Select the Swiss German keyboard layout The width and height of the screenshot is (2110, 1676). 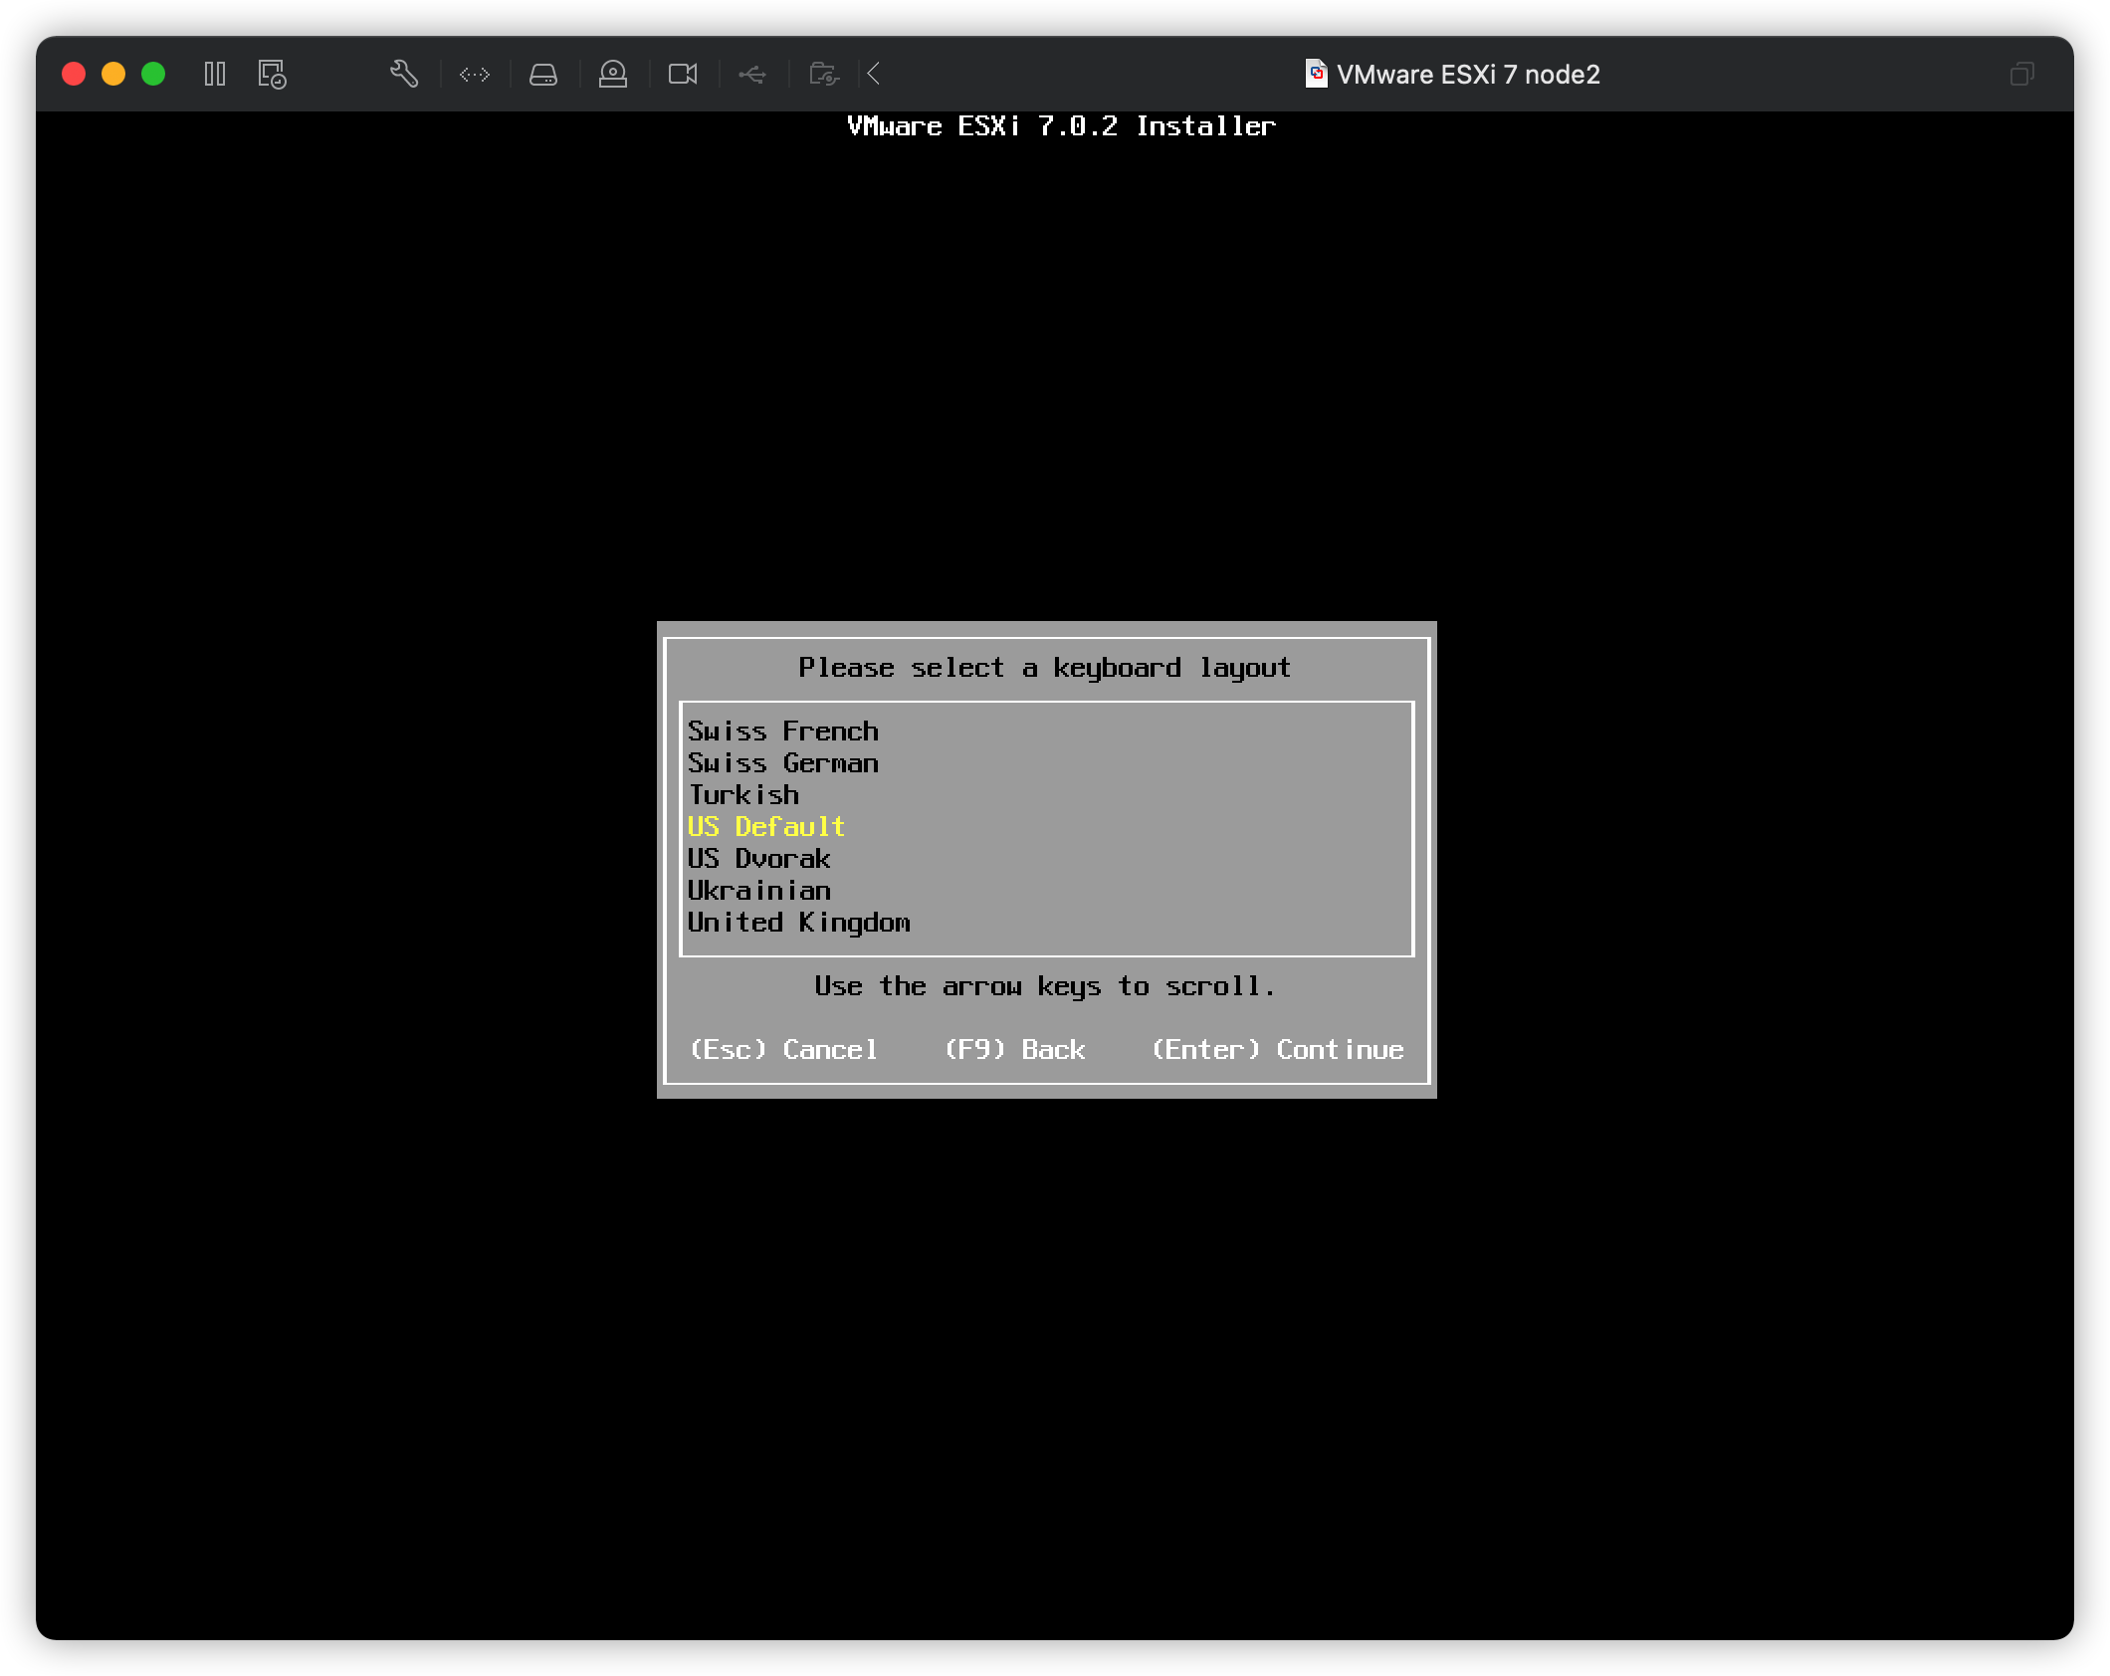pos(783,762)
